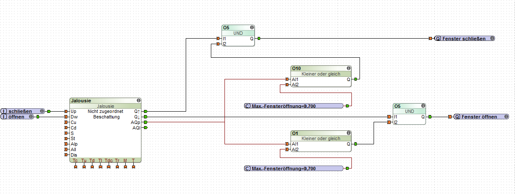Select the O10 Kleiner oder gleich block
The width and height of the screenshot is (515, 194).
321,76
